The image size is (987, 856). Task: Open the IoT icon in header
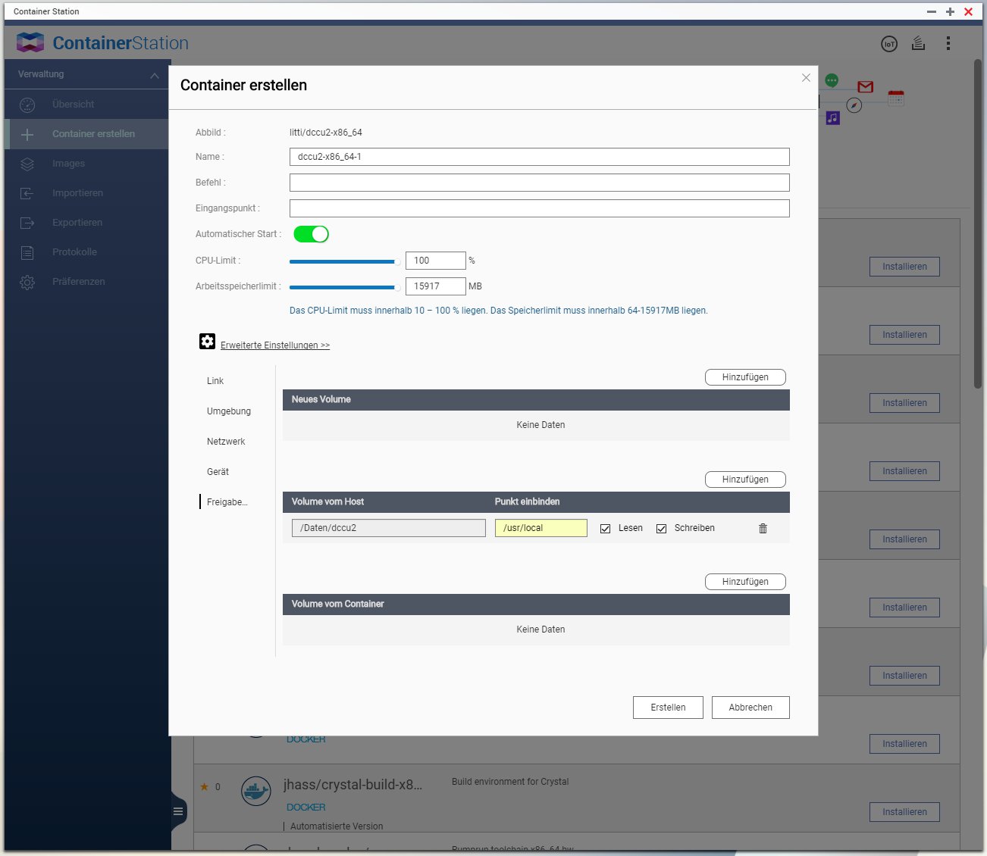point(889,44)
